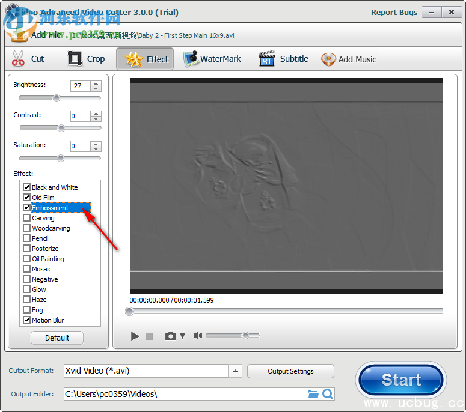Viewport: 466px width, 412px height.
Task: Open the Cut scissors tool
Action: coord(28,59)
